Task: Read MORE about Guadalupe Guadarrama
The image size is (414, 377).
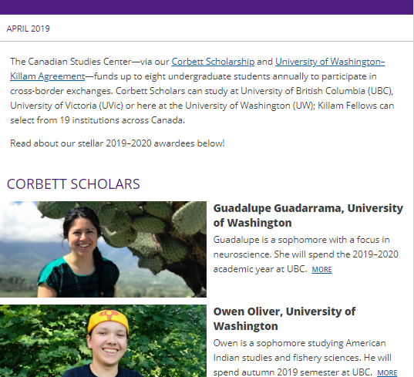Action: [x=321, y=270]
